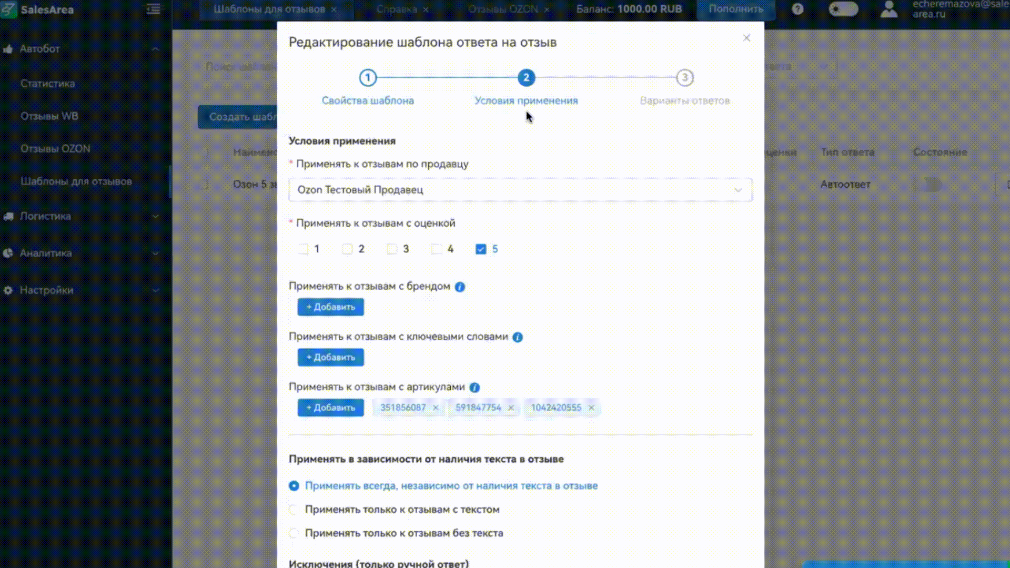This screenshot has width=1010, height=568.
Task: Show info tooltip for keywords condition
Action: 518,337
